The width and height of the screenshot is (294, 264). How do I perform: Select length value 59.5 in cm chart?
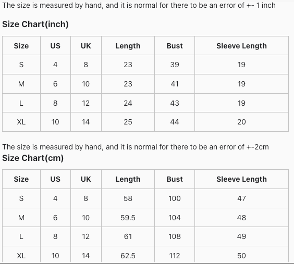[x=128, y=218]
